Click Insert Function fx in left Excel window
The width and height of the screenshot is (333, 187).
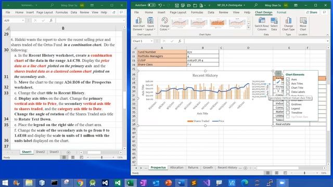click(51, 20)
